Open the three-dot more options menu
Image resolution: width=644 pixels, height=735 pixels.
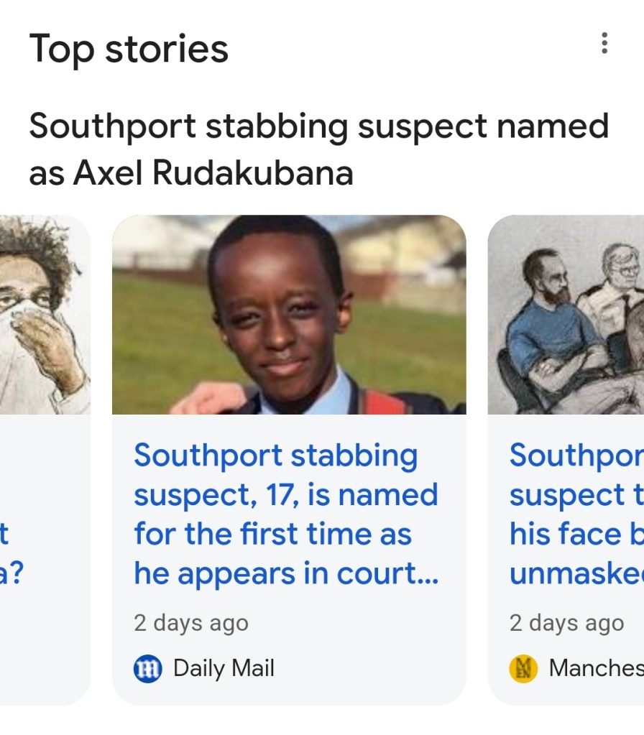(x=604, y=44)
